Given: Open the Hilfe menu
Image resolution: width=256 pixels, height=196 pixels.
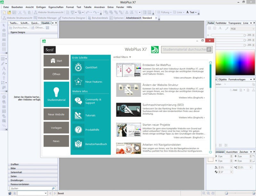Looking at the screenshot, I should pos(129,7).
